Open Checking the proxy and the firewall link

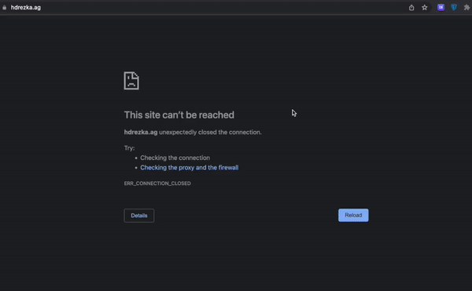click(x=190, y=167)
